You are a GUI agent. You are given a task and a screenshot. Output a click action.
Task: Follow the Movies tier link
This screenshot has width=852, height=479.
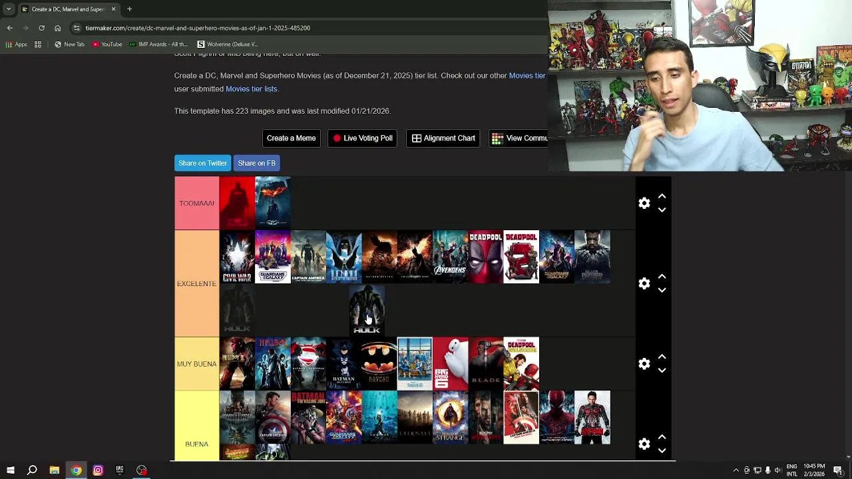(527, 76)
